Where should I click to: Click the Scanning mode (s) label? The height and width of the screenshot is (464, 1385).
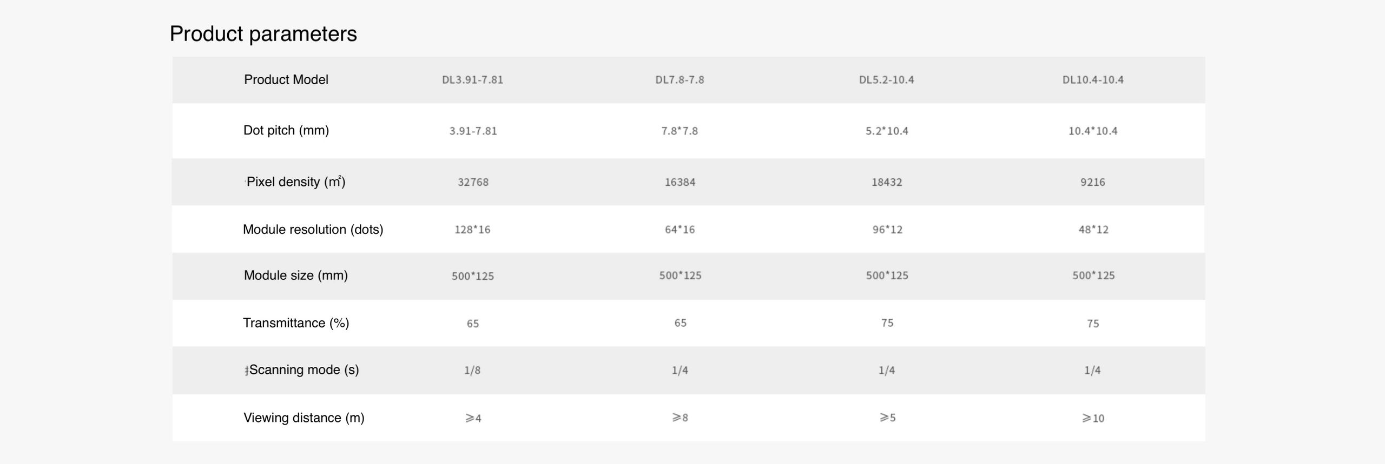pyautogui.click(x=304, y=370)
